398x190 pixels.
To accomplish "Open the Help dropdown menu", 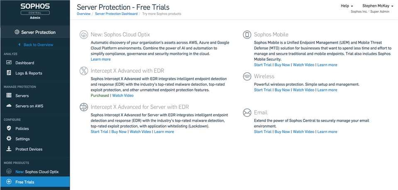I will point(347,6).
